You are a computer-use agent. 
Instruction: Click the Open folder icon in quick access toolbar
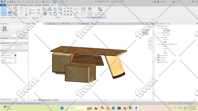(x=8, y=2)
